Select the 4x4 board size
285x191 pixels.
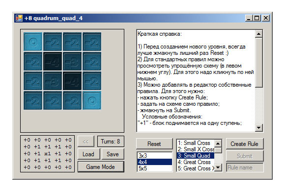[154, 162]
